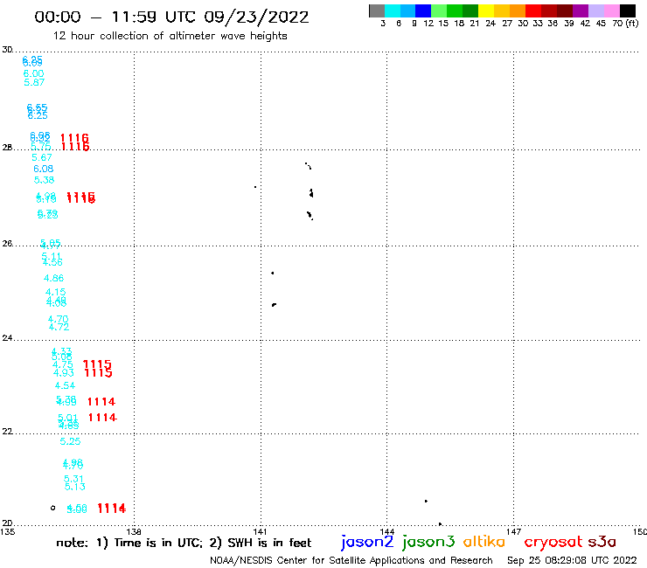Click the 4.93 wave height value
This screenshot has height=568, width=647.
tap(64, 373)
